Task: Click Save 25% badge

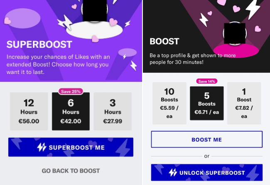Action: [x=71, y=91]
